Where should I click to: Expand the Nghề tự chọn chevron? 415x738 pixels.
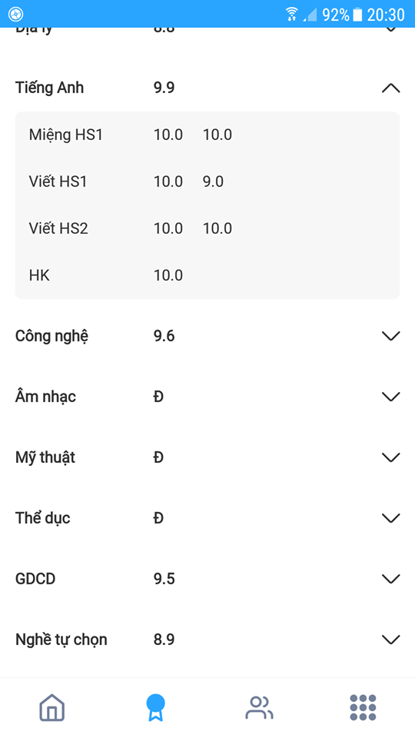391,639
